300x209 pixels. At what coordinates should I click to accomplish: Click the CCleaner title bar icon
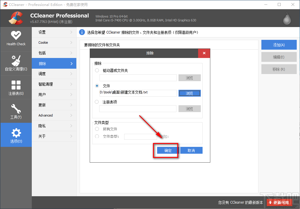coord(5,4)
